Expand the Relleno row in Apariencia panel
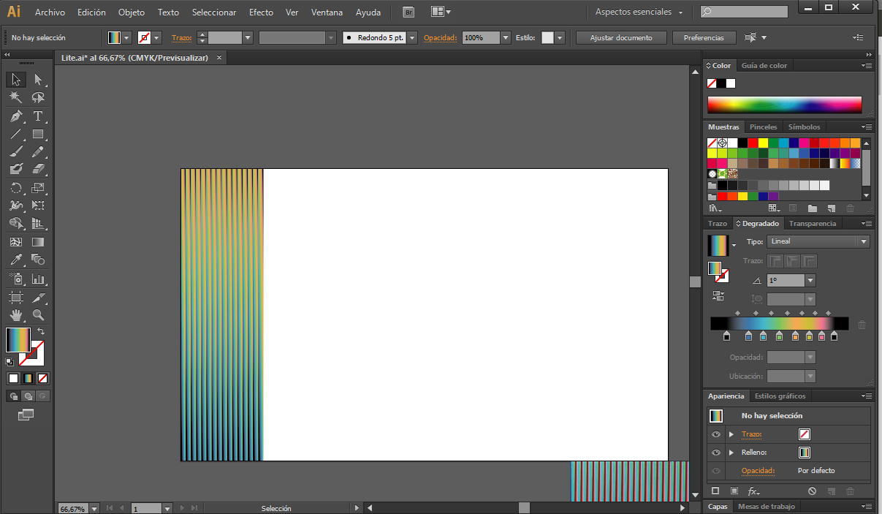This screenshot has width=882, height=514. pyautogui.click(x=731, y=453)
